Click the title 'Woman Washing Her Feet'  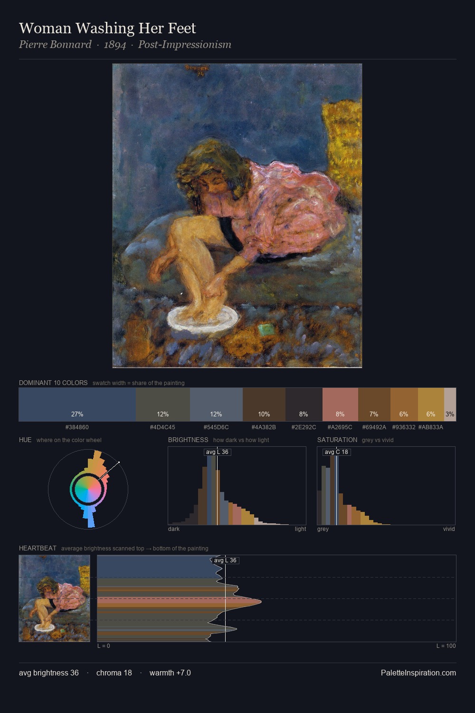(x=107, y=28)
